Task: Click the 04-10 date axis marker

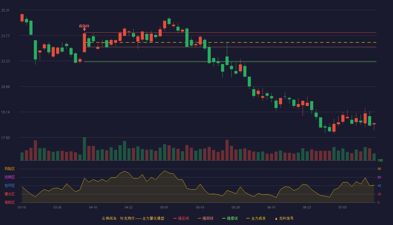Action: point(93,207)
